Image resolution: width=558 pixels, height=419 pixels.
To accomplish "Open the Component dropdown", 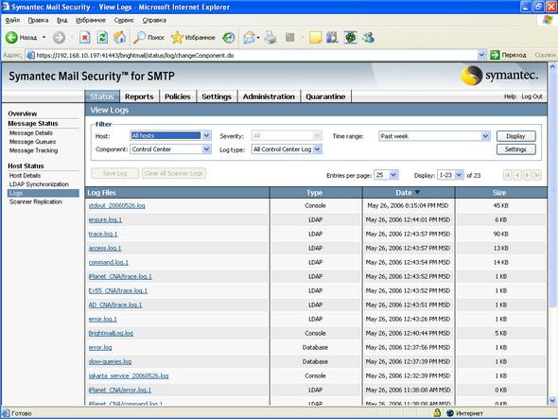I will point(206,149).
